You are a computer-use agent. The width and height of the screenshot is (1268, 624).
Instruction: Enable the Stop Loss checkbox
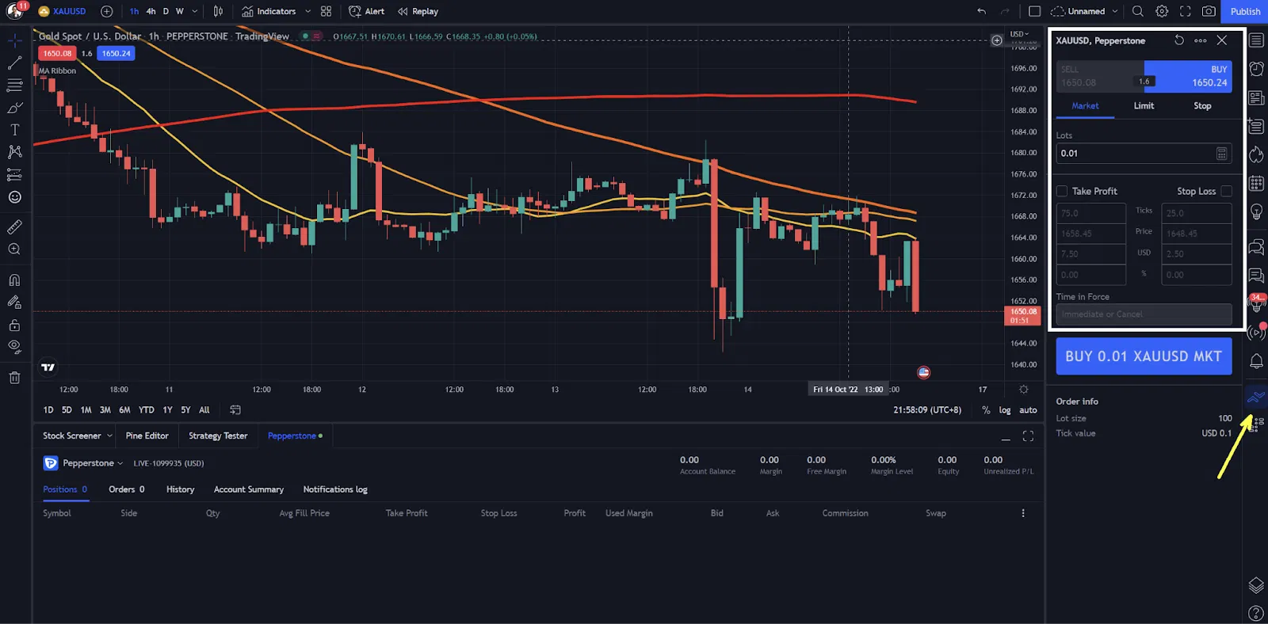[x=1226, y=191]
